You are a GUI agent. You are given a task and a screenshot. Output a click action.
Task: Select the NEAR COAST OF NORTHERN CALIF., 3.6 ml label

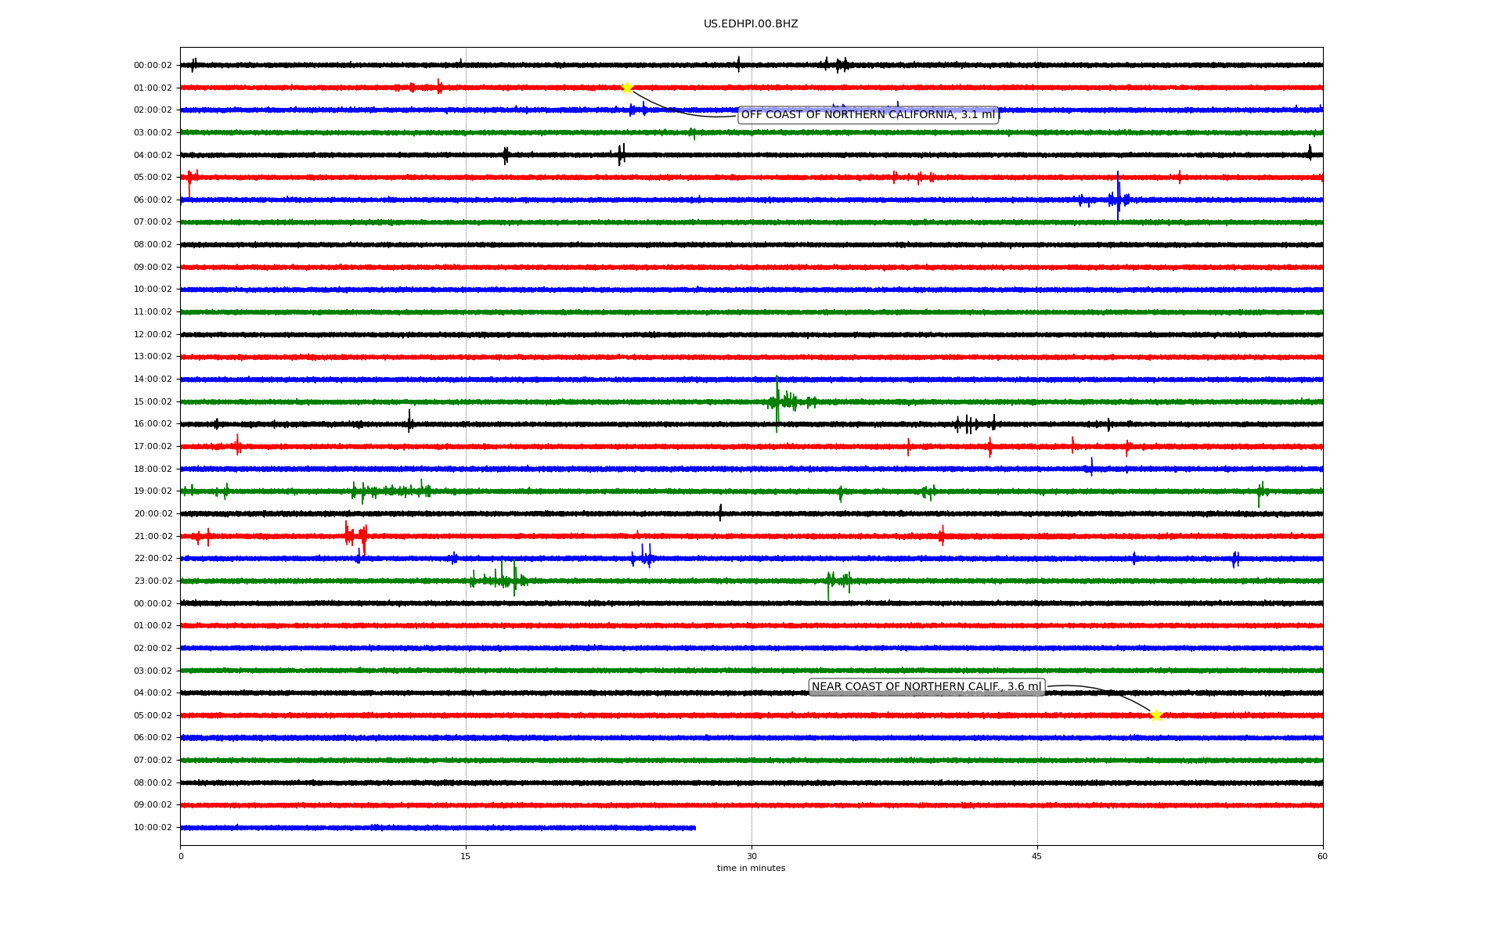click(927, 687)
